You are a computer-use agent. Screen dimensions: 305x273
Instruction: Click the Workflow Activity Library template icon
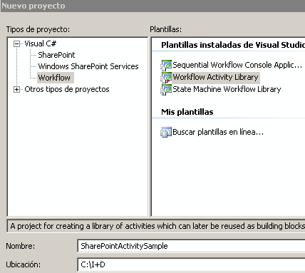point(166,78)
